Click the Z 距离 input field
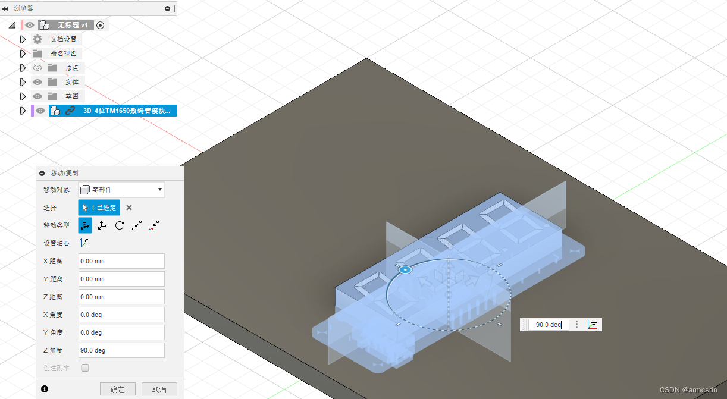Screen dimensions: 727x399 point(121,297)
